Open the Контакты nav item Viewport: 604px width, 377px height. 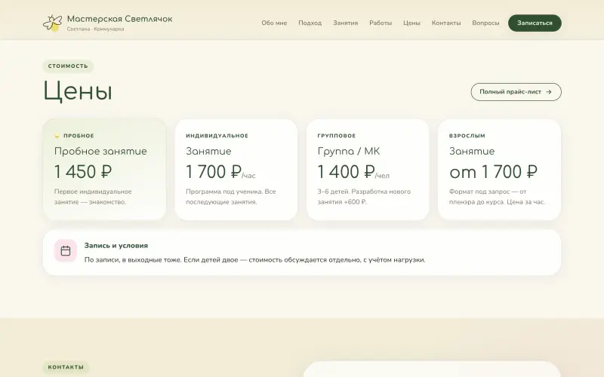coord(446,23)
